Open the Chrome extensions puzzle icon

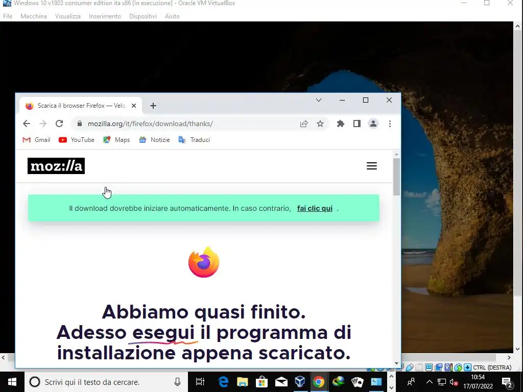pos(341,124)
